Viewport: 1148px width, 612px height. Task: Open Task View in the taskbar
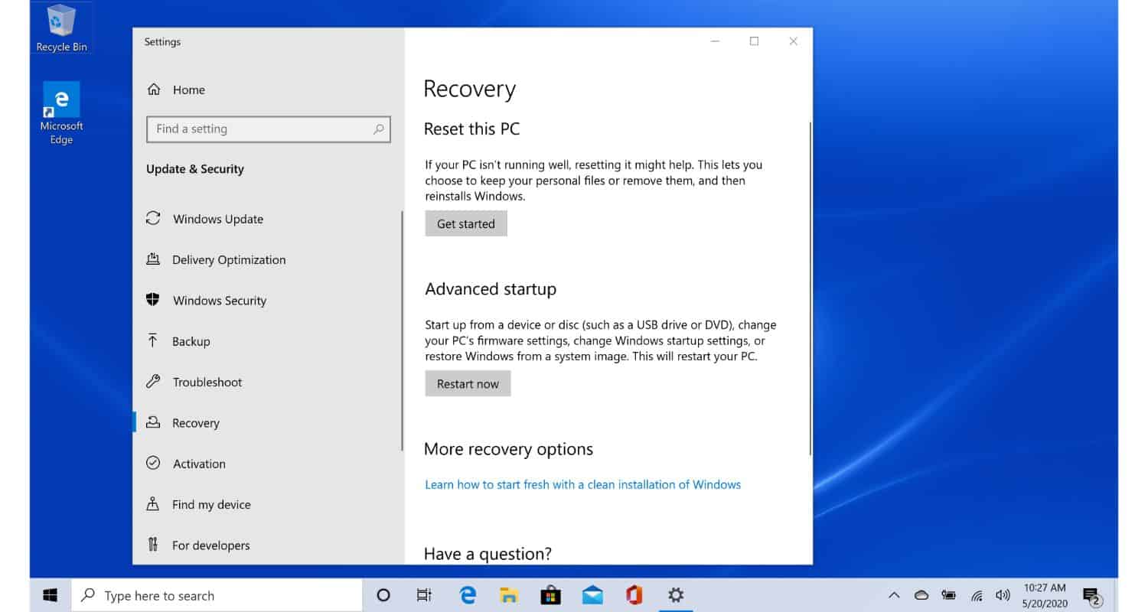pyautogui.click(x=424, y=595)
